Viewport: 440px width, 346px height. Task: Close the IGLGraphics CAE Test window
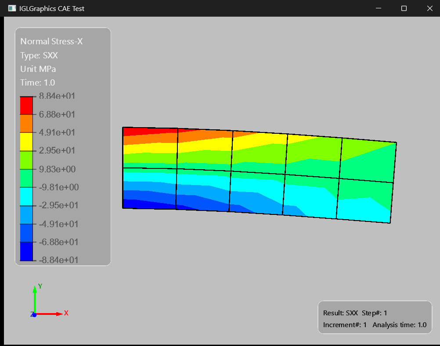tap(429, 8)
